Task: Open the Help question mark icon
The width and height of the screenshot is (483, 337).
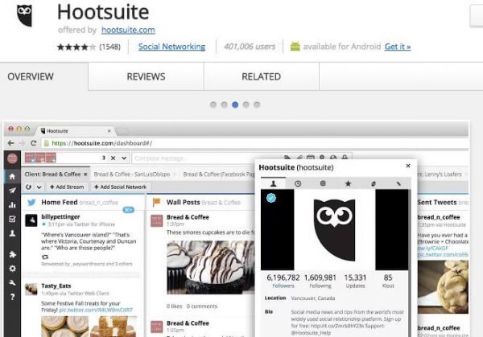Action: tap(12, 297)
